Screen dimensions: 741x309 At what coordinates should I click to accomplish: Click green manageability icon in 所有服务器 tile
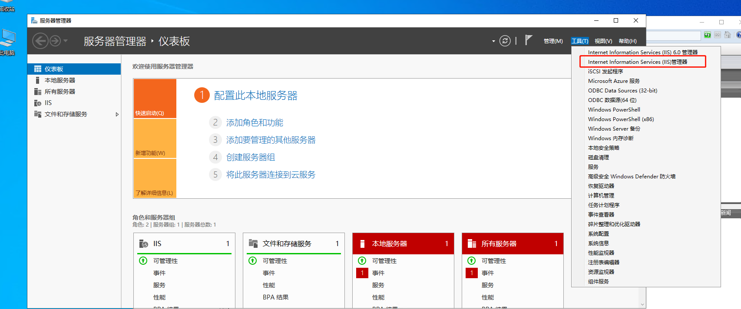471,260
